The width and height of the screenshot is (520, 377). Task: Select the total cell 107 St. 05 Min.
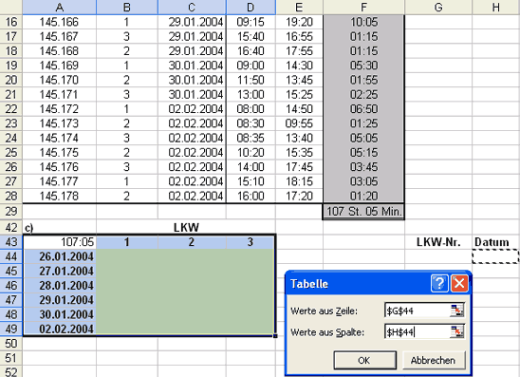(363, 212)
